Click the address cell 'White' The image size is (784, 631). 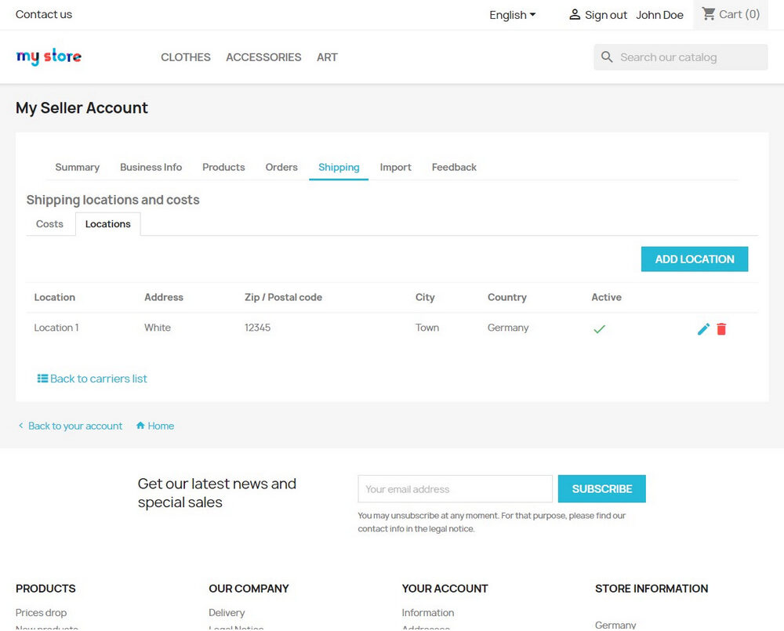(158, 328)
